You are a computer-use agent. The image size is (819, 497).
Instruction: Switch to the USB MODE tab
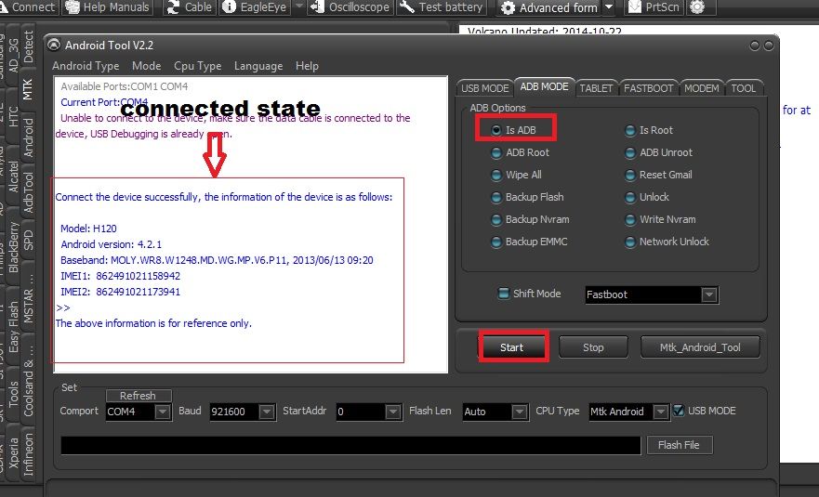pos(484,88)
